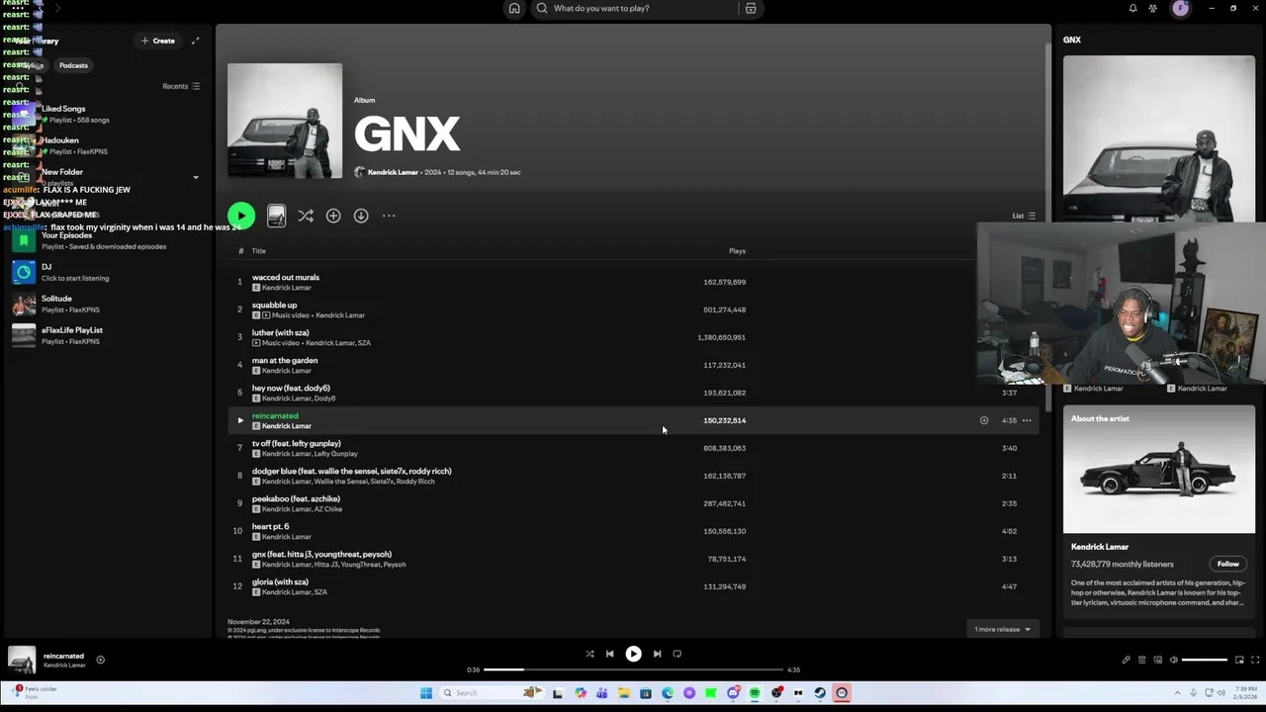Screen dimensions: 1266x712
Task: Open the notifications bell
Action: tap(1132, 8)
